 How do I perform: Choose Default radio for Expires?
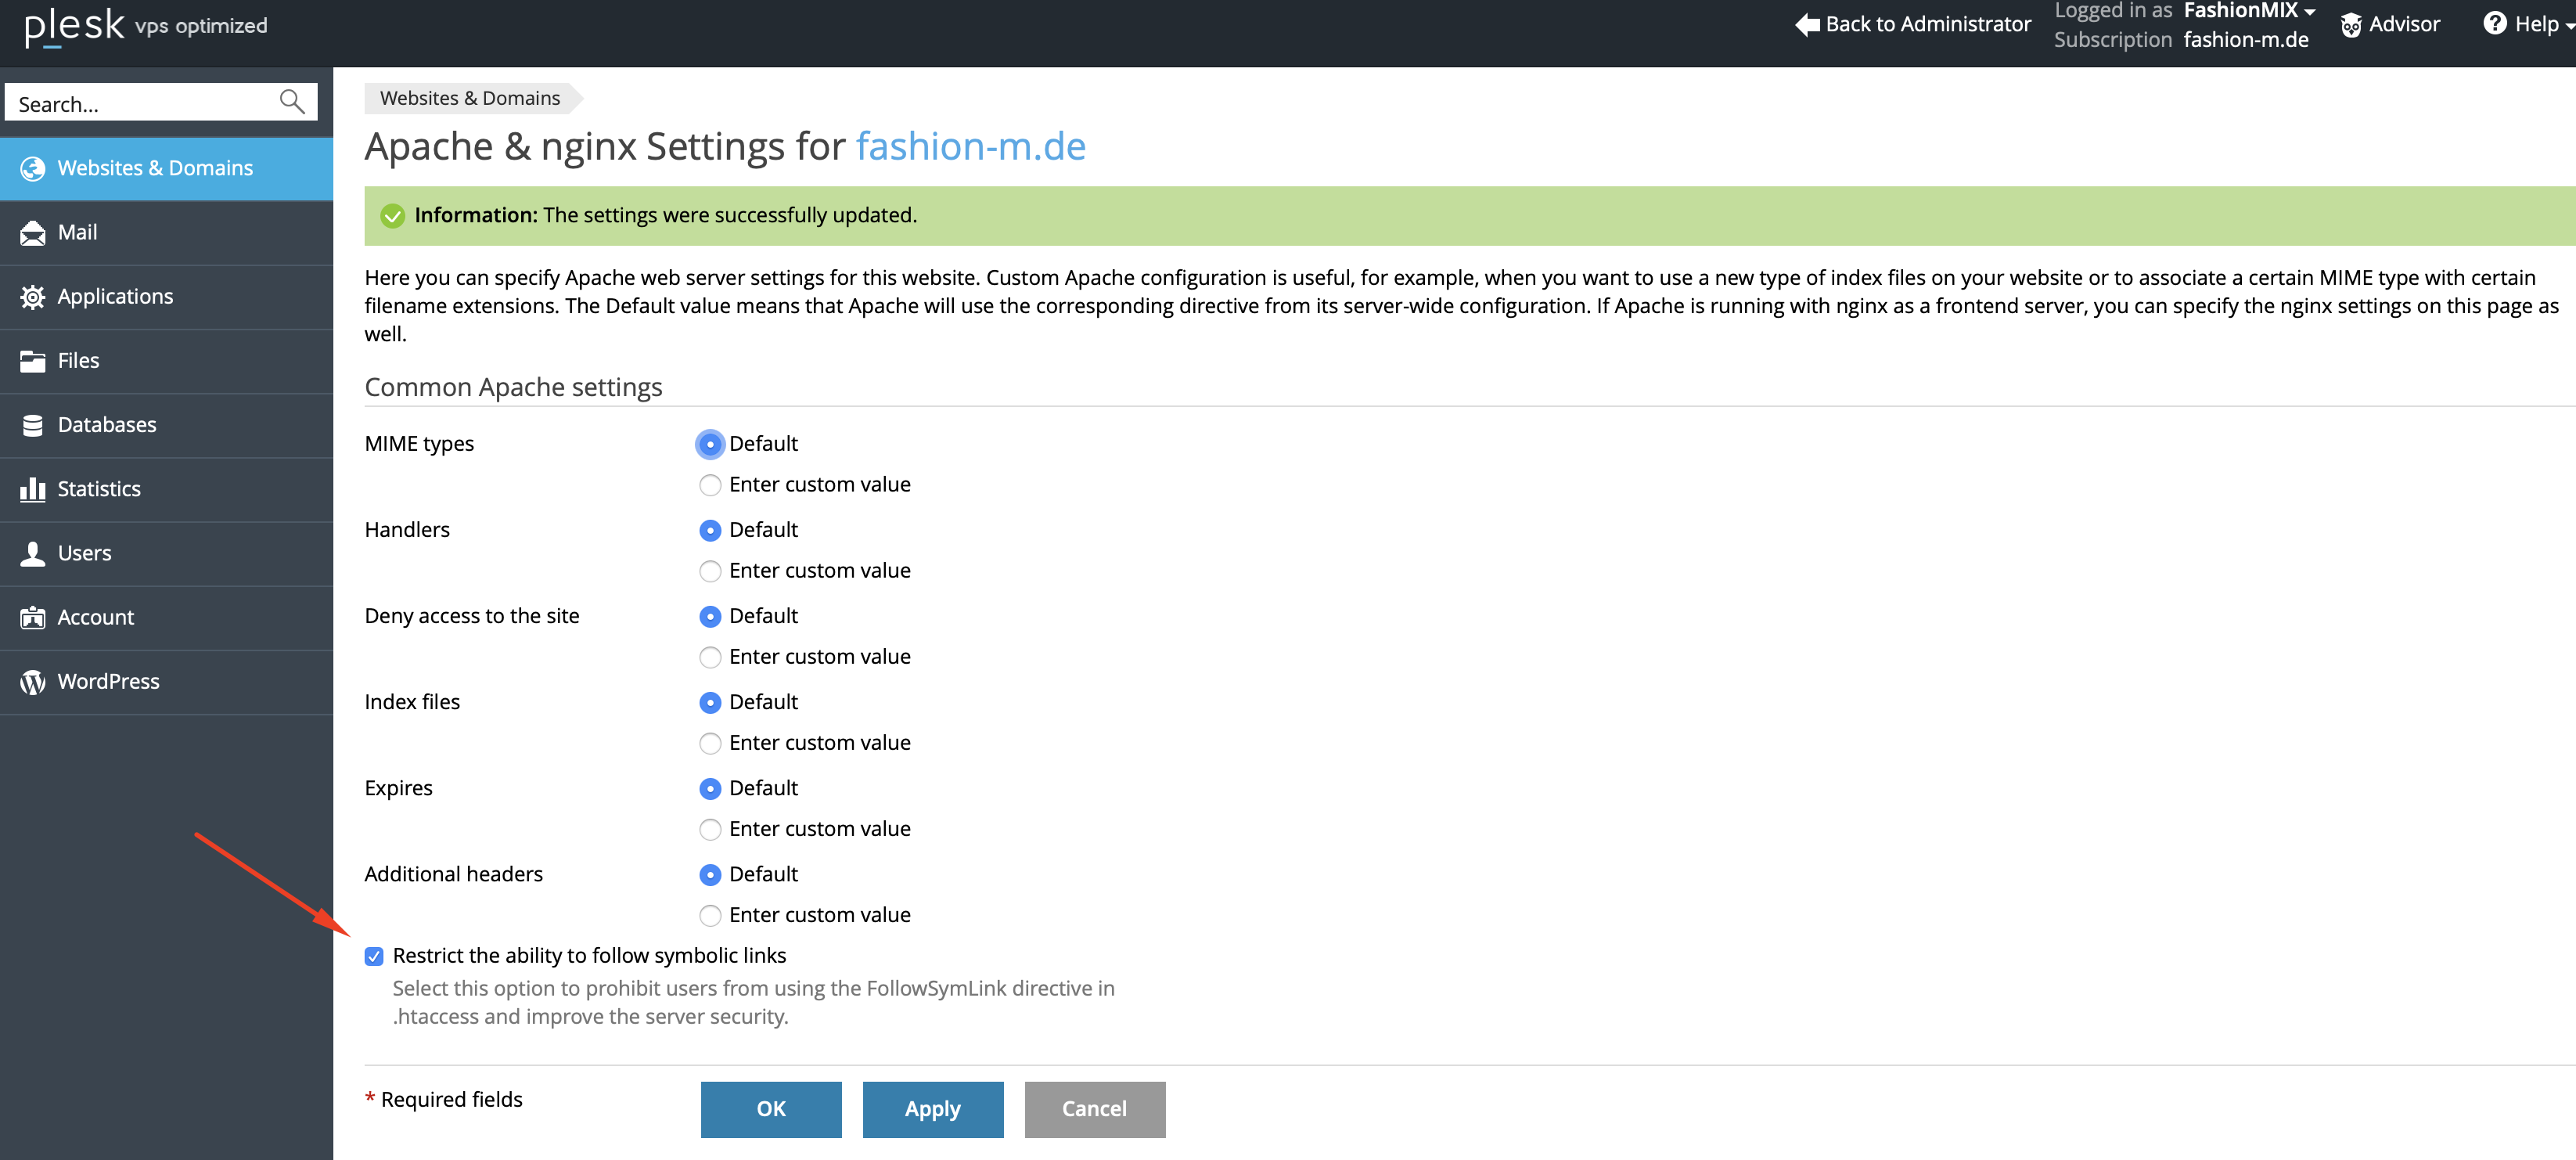[710, 789]
